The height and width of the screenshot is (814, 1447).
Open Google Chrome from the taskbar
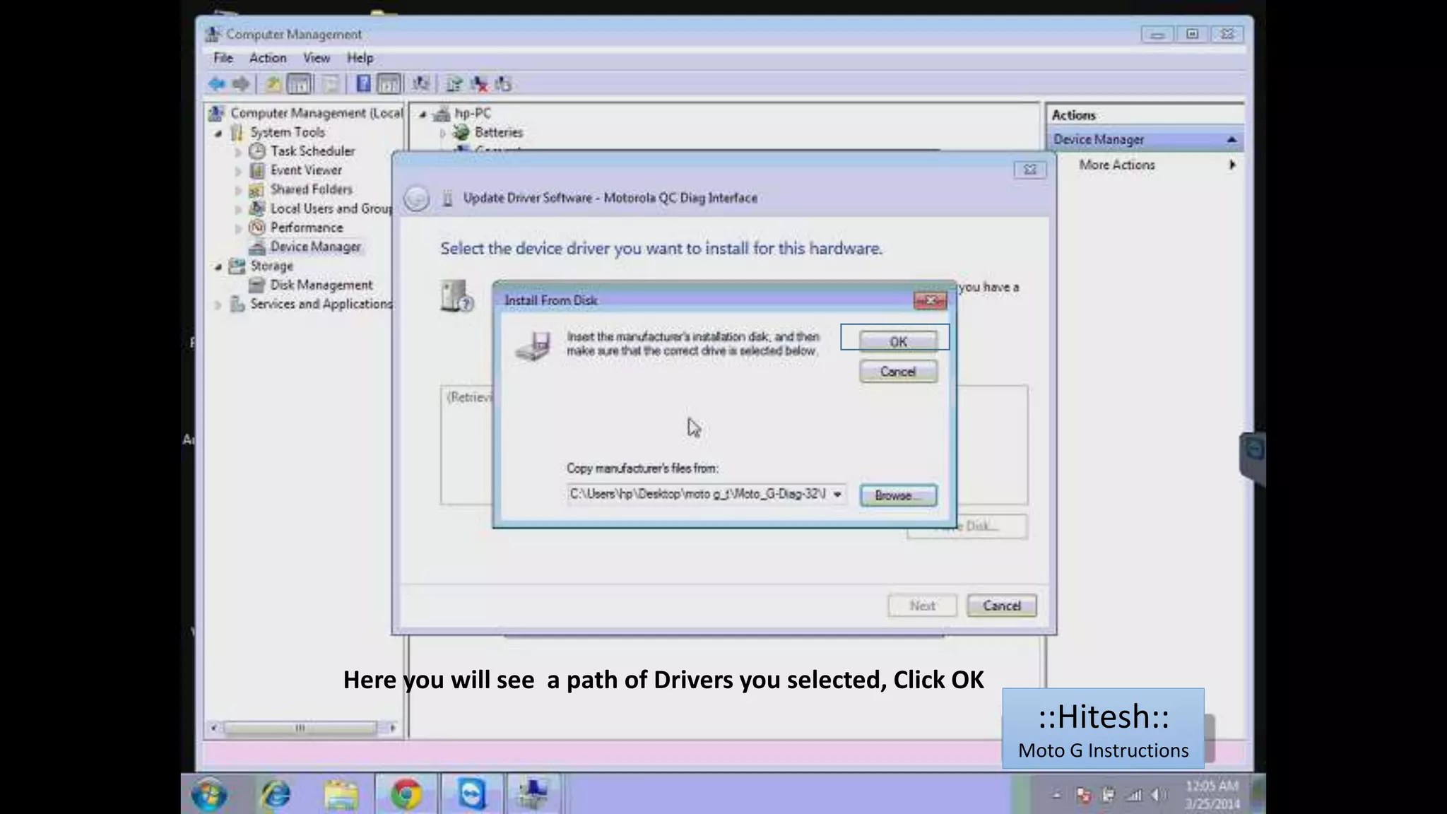[406, 794]
